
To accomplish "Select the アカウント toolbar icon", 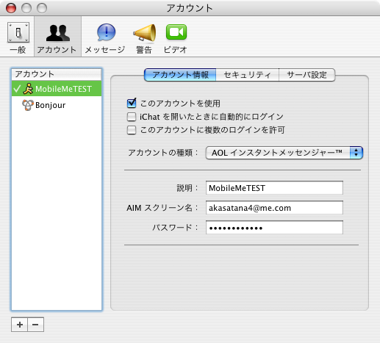I will click(57, 37).
